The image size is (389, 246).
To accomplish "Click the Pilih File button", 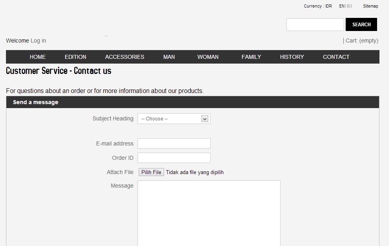I will click(x=151, y=172).
